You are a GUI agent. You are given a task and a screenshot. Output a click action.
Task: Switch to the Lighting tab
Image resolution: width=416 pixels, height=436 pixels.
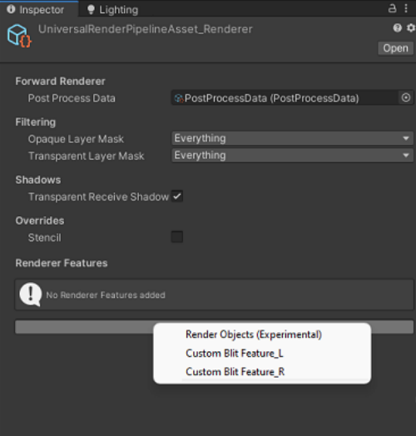tap(113, 10)
